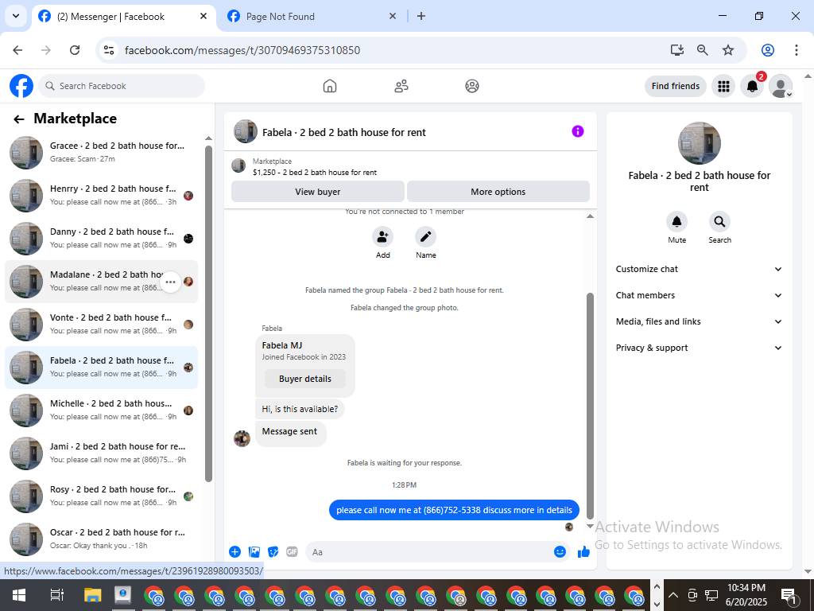Open the Facebook menu grid icon
This screenshot has width=814, height=611.
723,86
